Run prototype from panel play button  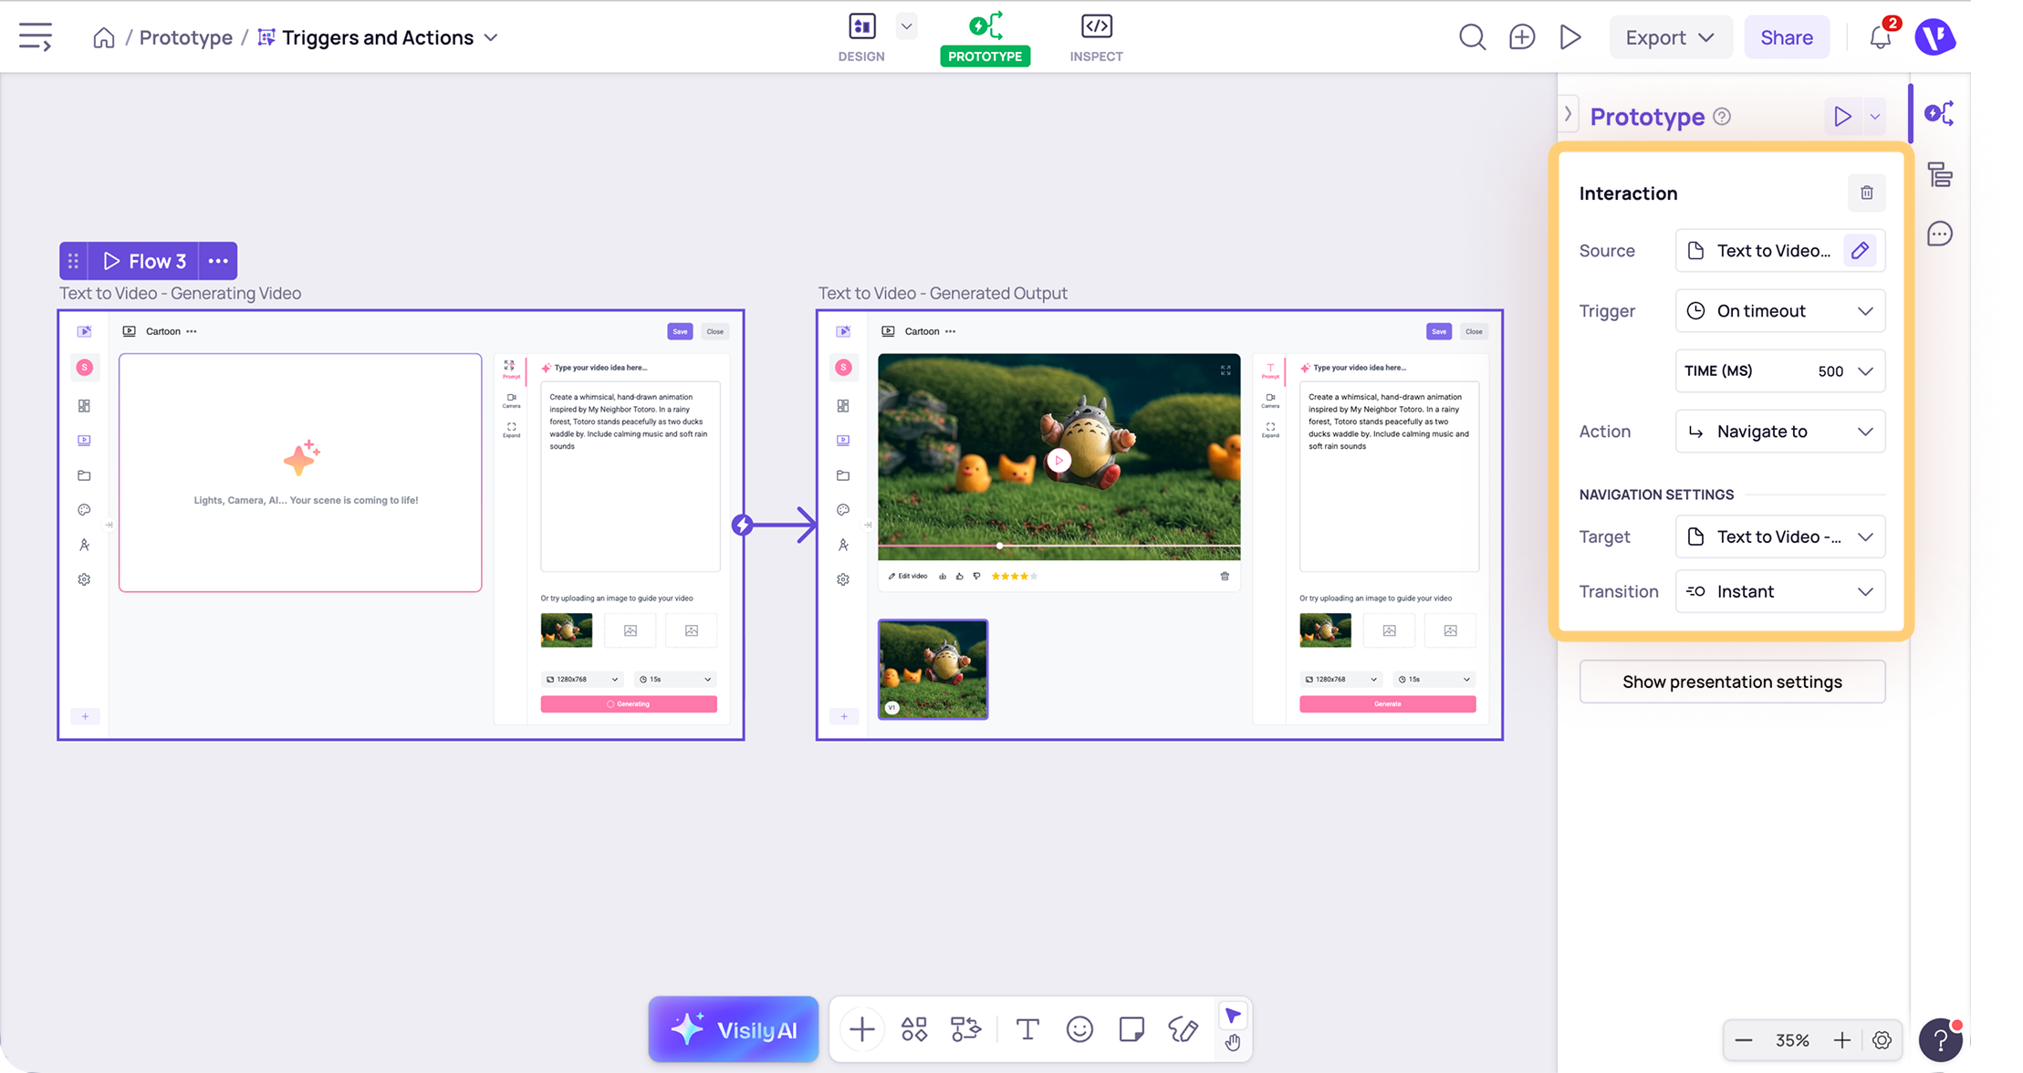click(1843, 117)
